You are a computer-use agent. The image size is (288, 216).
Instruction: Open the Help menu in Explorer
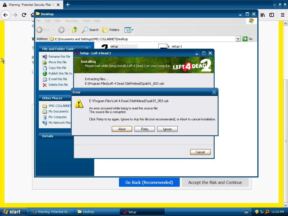point(97,21)
